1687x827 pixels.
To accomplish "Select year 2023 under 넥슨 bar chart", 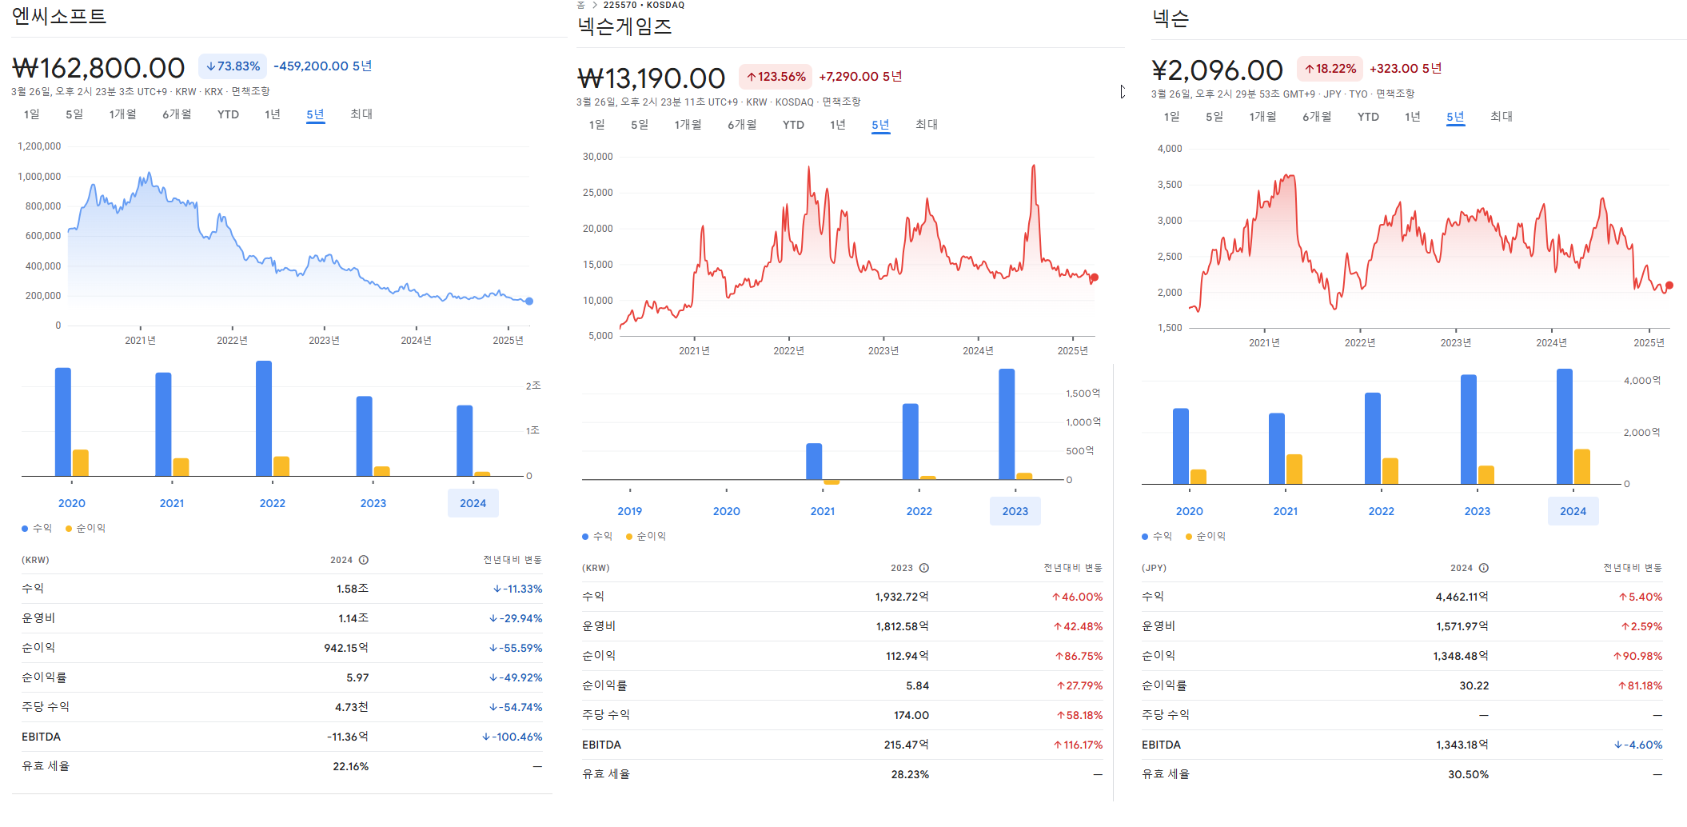I will (x=1477, y=511).
